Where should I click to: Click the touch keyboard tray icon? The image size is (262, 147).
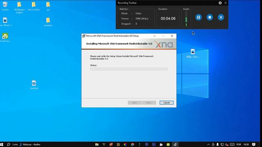[x=232, y=145]
